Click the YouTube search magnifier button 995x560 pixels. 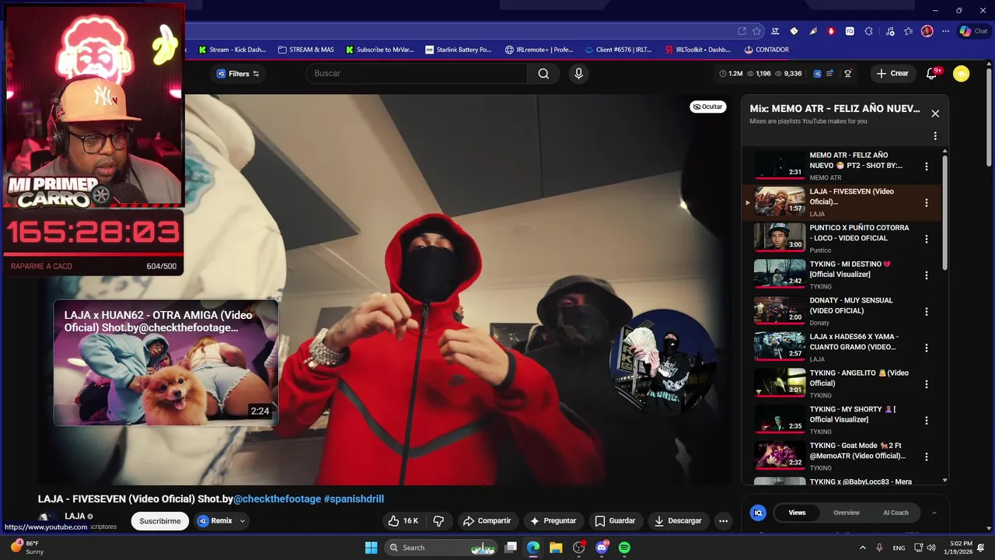click(x=543, y=73)
